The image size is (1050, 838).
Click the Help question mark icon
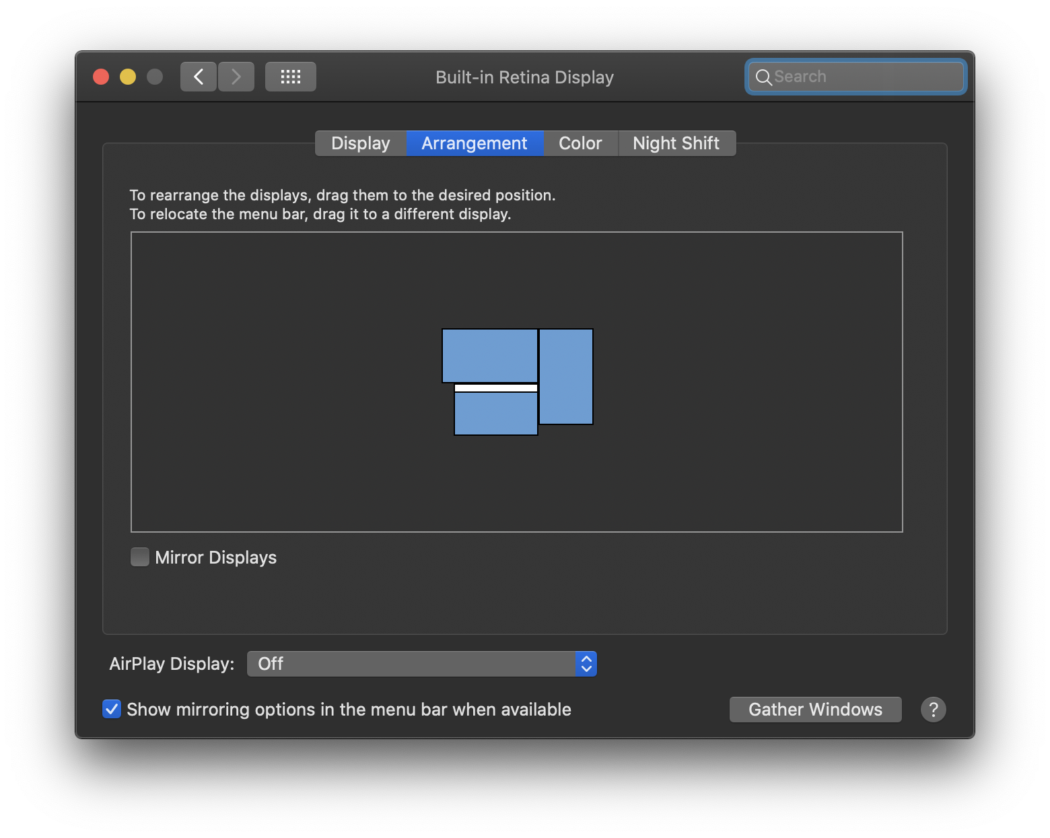point(933,709)
